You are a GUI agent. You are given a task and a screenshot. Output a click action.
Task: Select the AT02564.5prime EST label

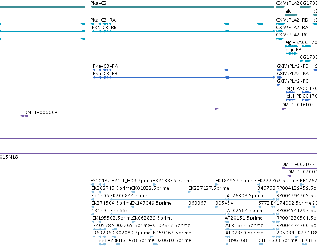pos(245,211)
